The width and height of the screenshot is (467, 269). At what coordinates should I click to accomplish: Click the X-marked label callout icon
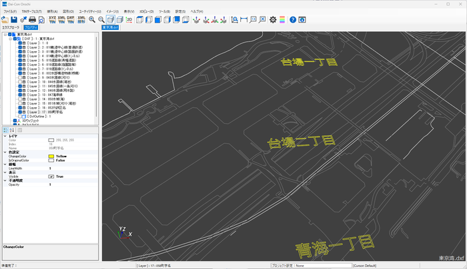coord(262,19)
